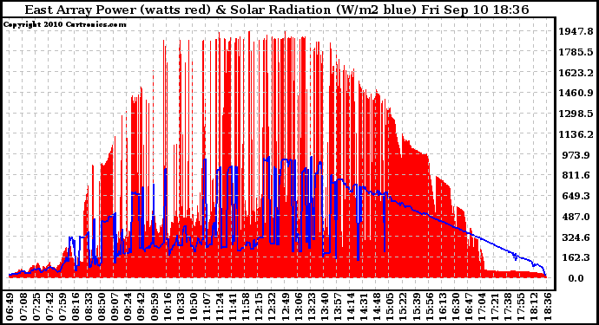Click the 1460.9 y-axis label

tap(576, 93)
